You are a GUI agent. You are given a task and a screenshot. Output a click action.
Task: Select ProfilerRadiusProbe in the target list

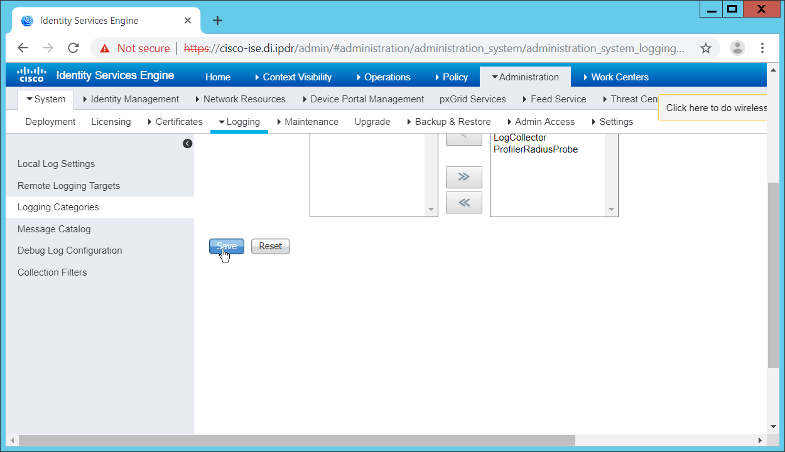point(535,149)
